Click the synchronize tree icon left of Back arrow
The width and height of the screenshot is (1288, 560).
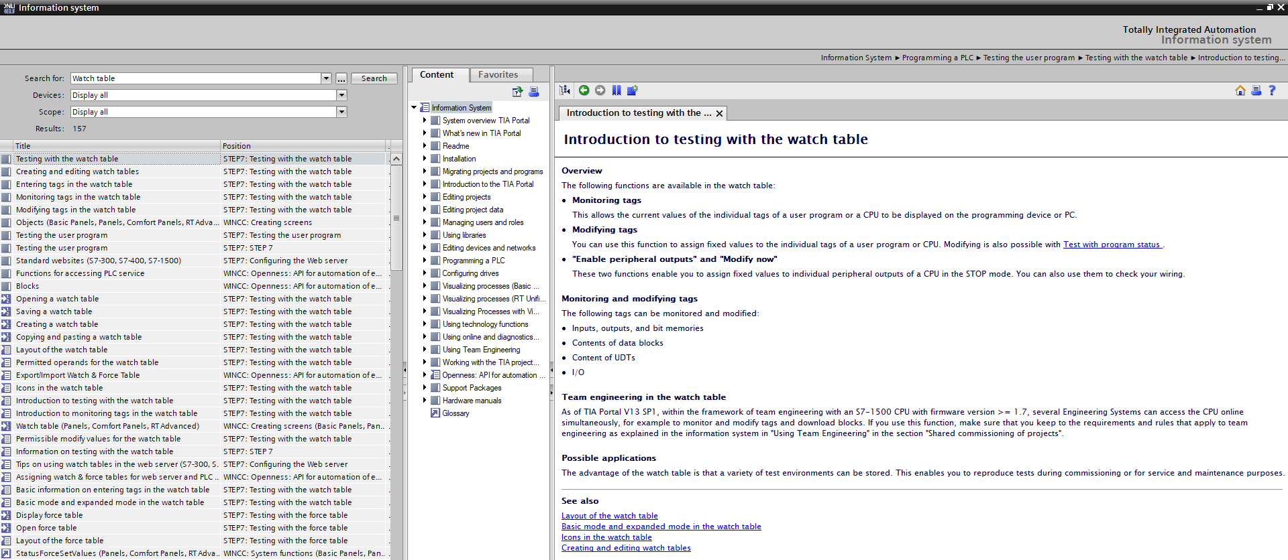click(x=566, y=90)
